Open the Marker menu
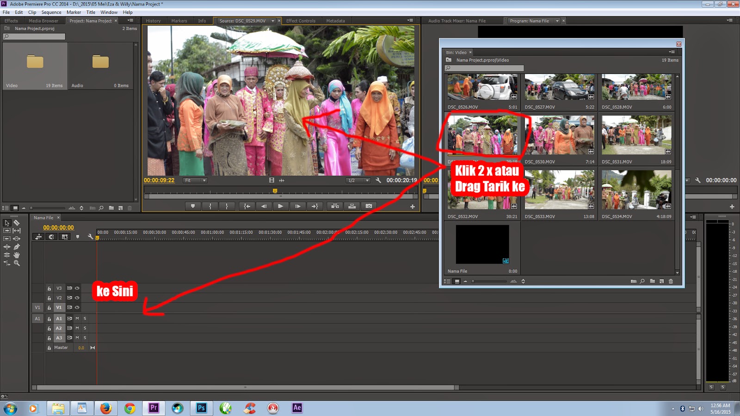Viewport: 740px width, 416px height. coord(74,12)
